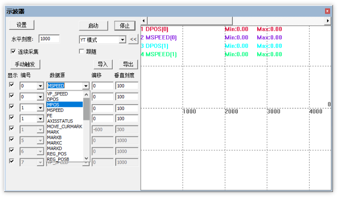Viewport: 339px width, 198px height.
Task: Select MARK in the data source list
Action: pyautogui.click(x=65, y=132)
